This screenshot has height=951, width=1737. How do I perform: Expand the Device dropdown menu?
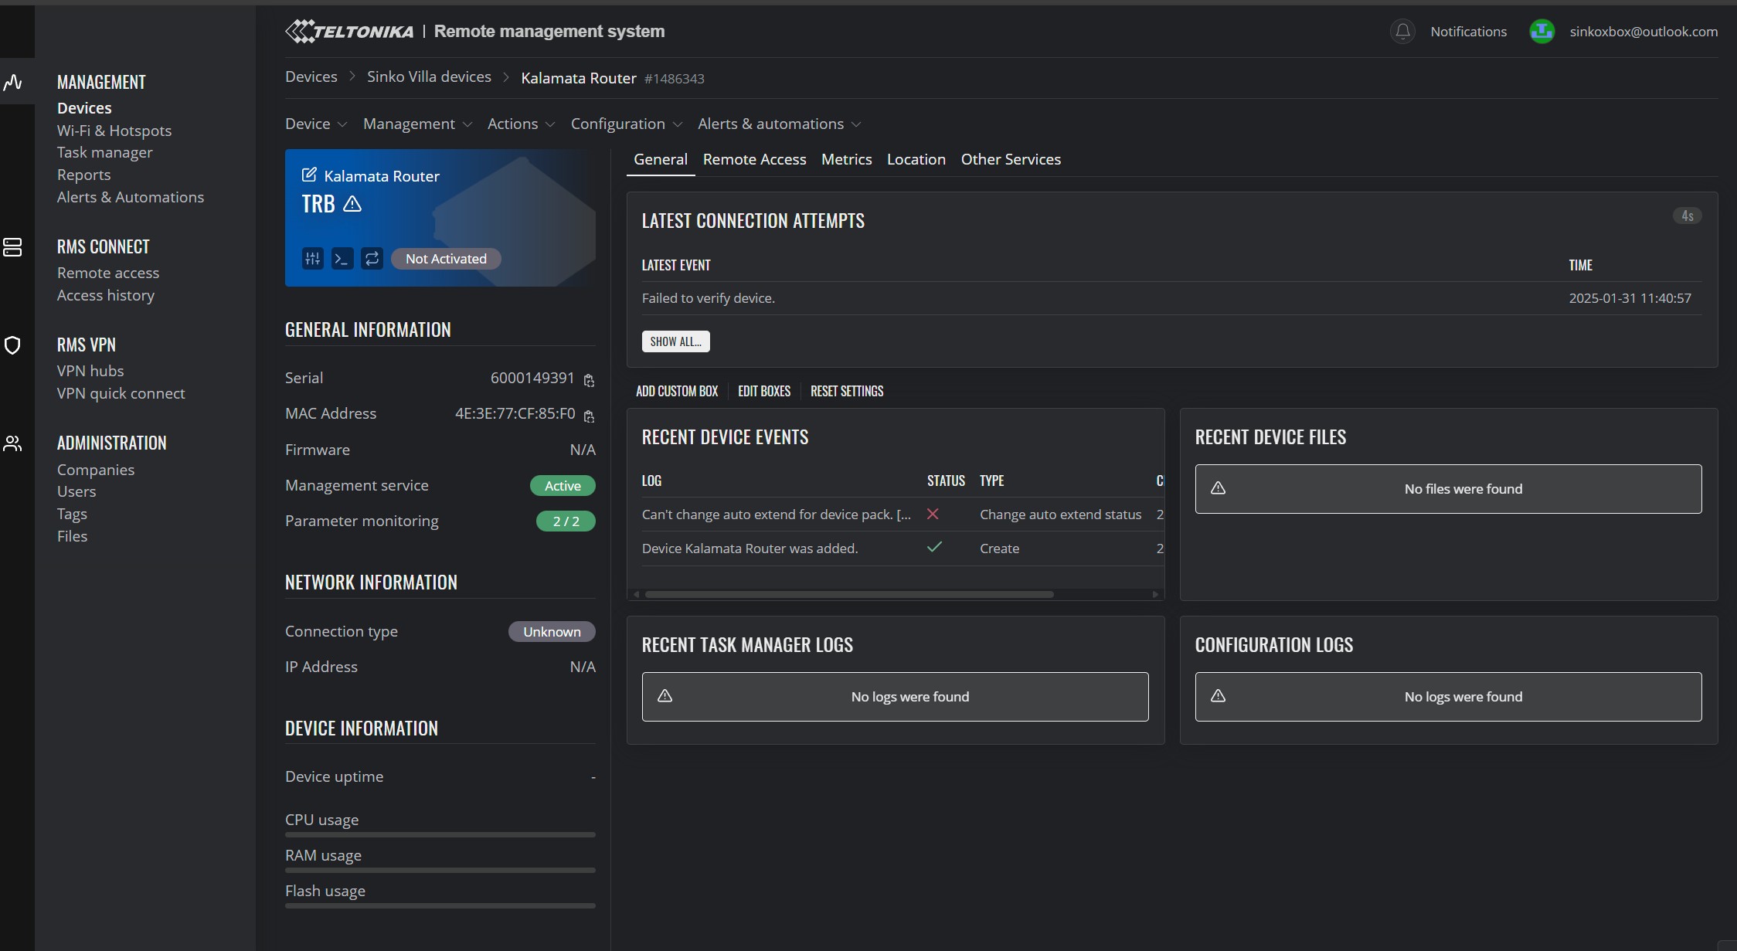click(x=316, y=124)
